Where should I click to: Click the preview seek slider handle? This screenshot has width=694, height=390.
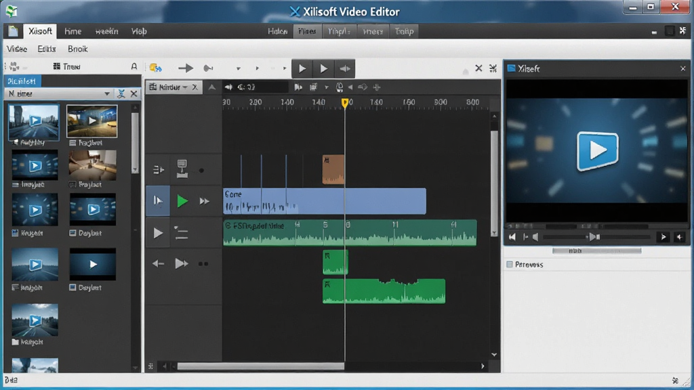[594, 238]
